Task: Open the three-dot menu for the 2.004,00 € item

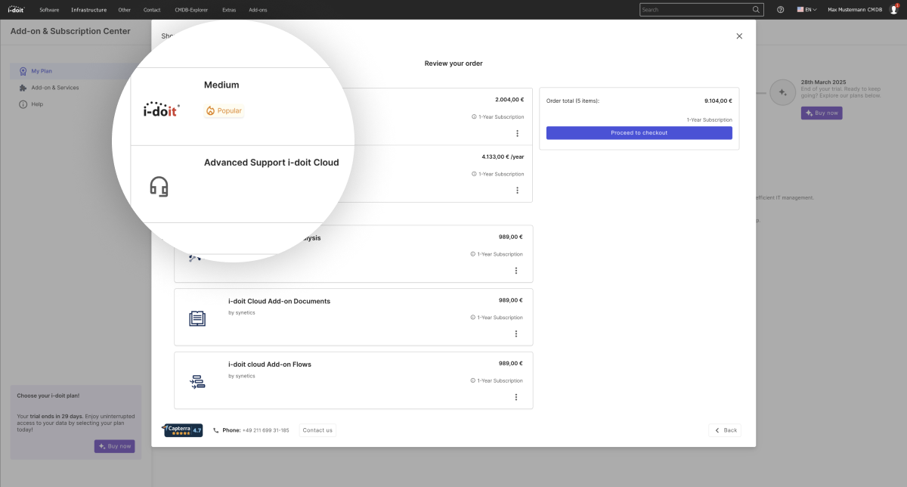Action: 517,133
